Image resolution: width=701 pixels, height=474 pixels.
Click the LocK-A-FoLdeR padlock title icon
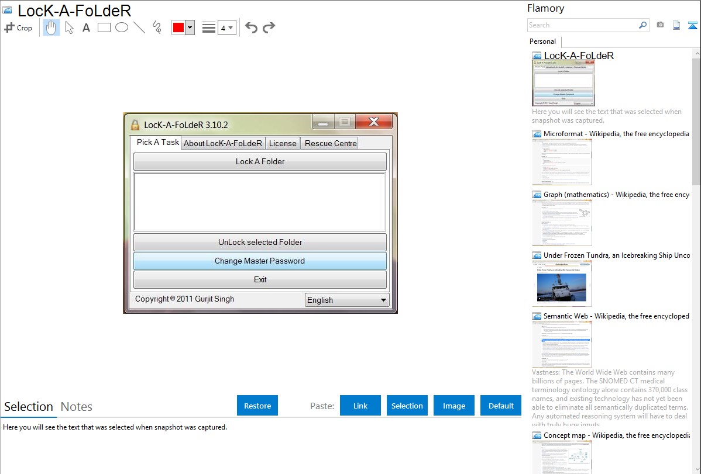pyautogui.click(x=135, y=124)
